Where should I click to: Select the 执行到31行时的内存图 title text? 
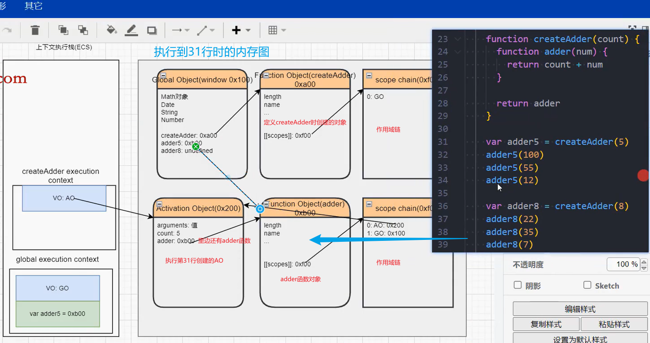pos(212,52)
